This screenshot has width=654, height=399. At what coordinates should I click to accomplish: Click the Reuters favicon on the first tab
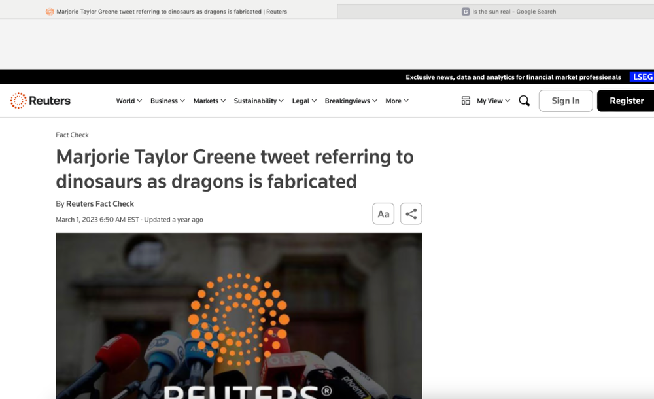[x=50, y=12]
